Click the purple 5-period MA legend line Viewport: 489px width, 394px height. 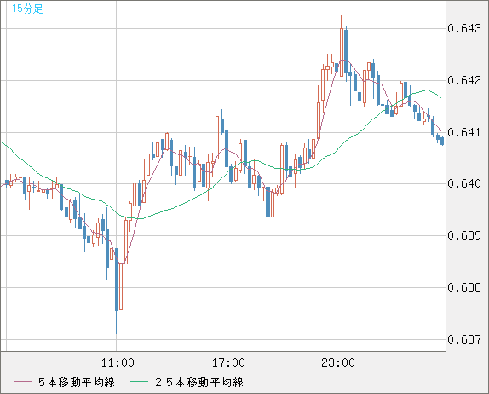[x=22, y=382]
